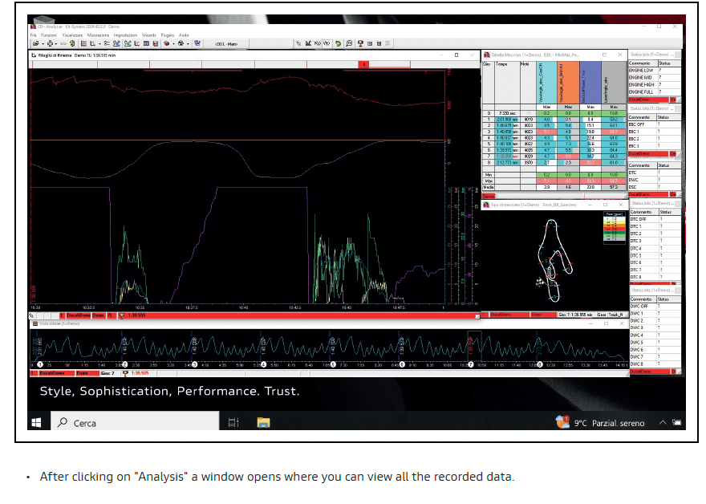706x504 pixels.
Task: Click the red cube icon in the toolbar
Action: 166,43
